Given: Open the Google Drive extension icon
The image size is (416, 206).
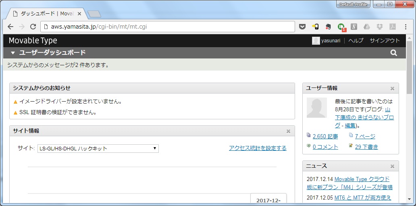Looking at the screenshot, I should point(367,27).
